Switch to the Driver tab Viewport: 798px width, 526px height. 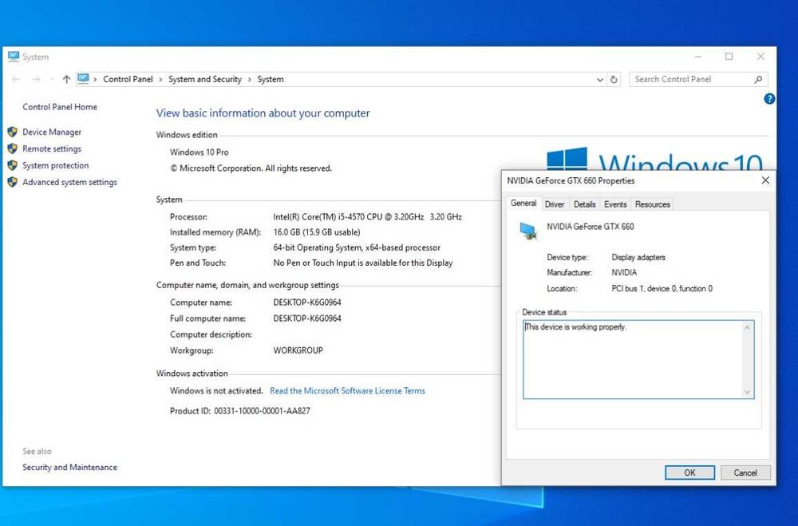click(555, 204)
